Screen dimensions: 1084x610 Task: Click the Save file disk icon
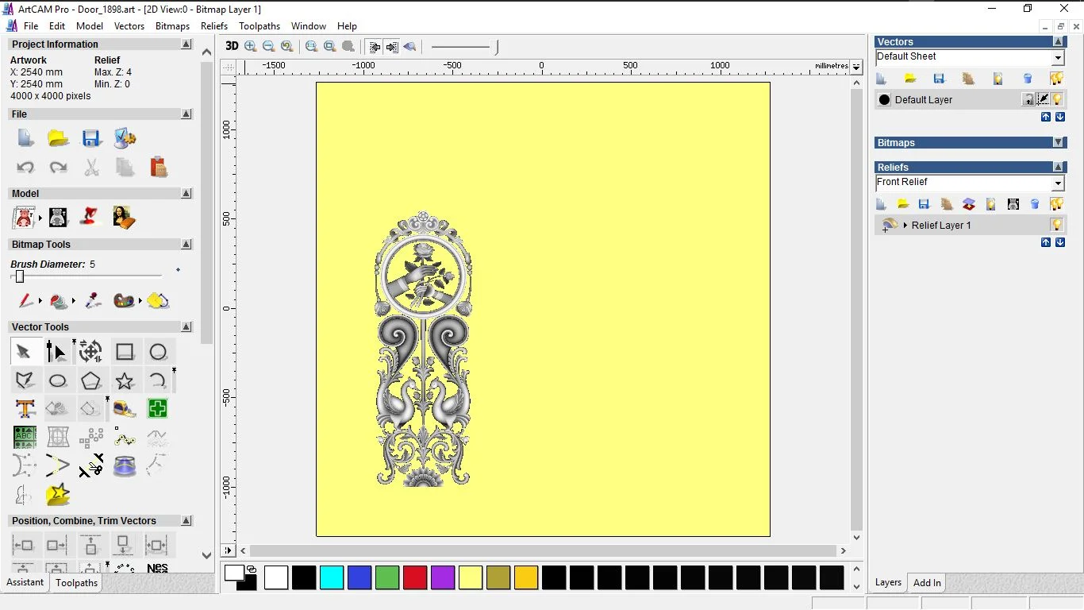pyautogui.click(x=91, y=138)
